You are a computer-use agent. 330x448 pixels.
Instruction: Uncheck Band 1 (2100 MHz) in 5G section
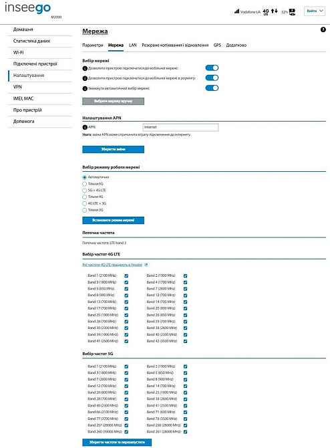click(x=126, y=366)
